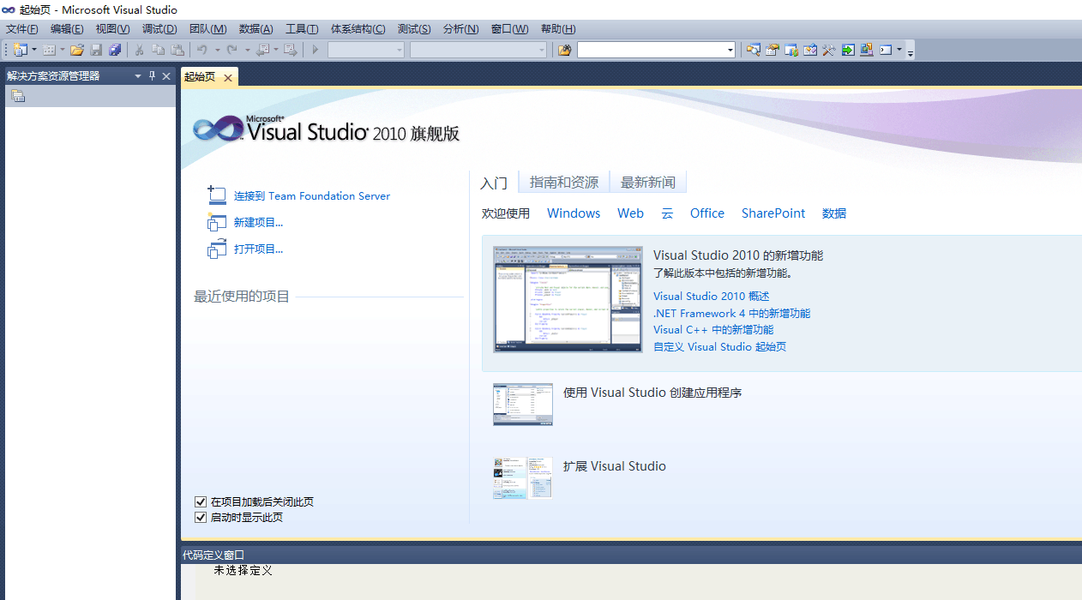Click the Copy icon in toolbar
This screenshot has height=600, width=1082.
coord(159,50)
